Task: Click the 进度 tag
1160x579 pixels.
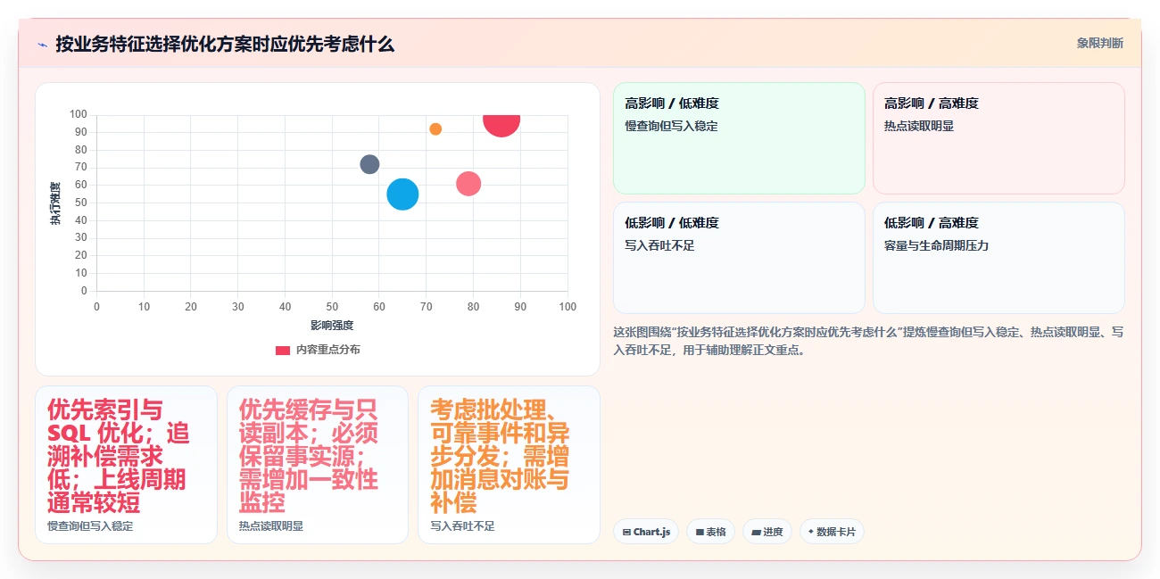Action: [767, 532]
